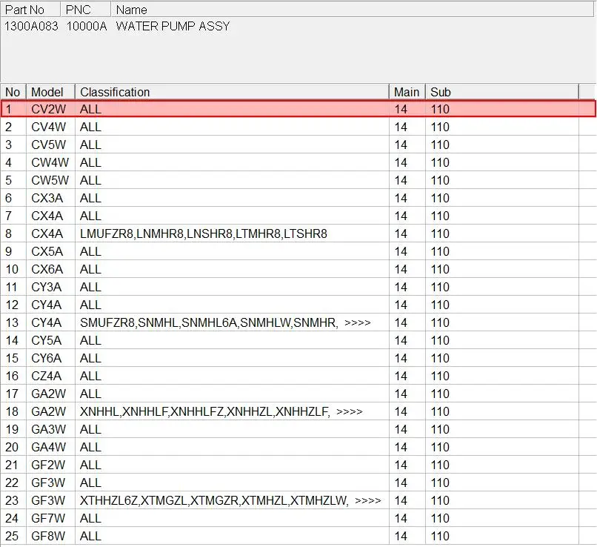This screenshot has width=597, height=547.
Task: Select the GA3W model row
Action: (298, 429)
